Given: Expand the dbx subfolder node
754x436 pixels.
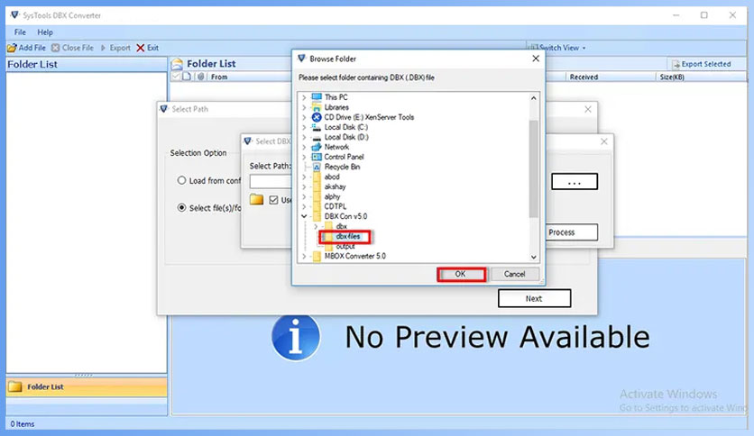Looking at the screenshot, I should pyautogui.click(x=316, y=226).
